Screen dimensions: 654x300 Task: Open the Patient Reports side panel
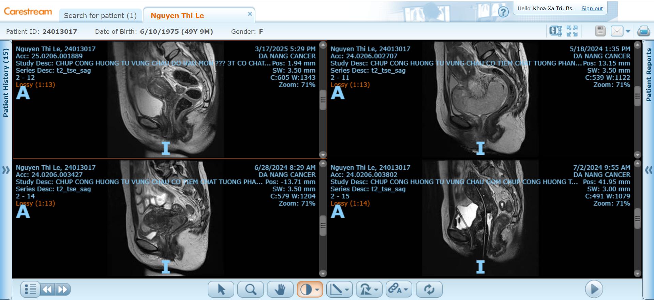(649, 75)
